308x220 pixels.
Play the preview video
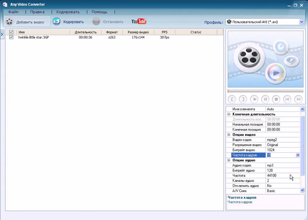(x=254, y=99)
